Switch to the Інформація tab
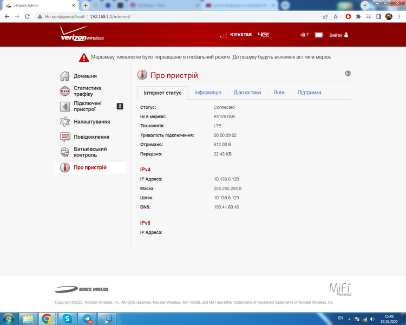406x325 pixels. 208,93
